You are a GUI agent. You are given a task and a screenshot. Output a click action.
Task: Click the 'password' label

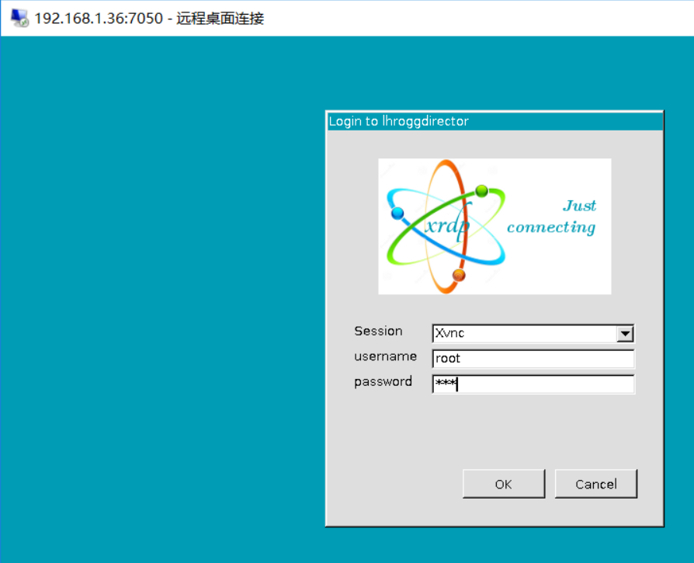click(383, 381)
